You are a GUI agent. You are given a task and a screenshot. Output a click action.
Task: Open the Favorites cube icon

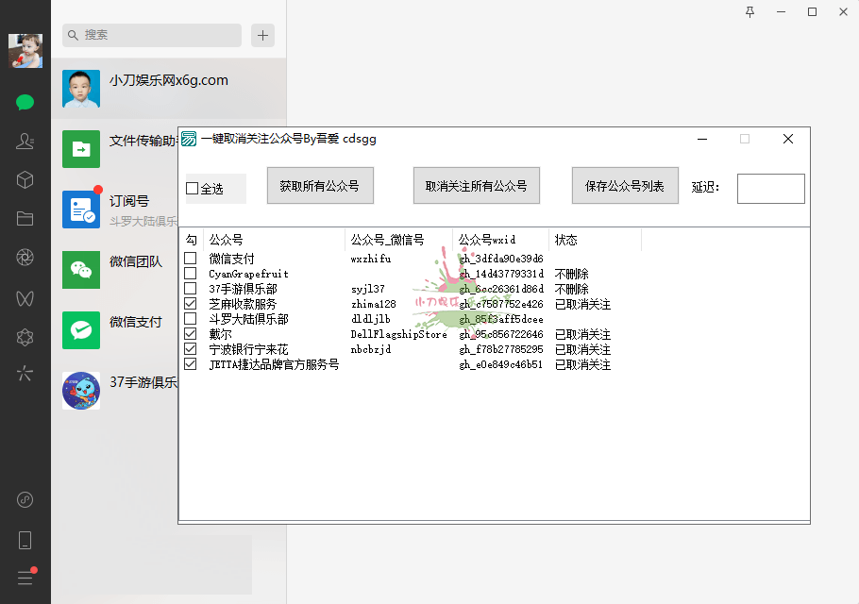tap(25, 179)
